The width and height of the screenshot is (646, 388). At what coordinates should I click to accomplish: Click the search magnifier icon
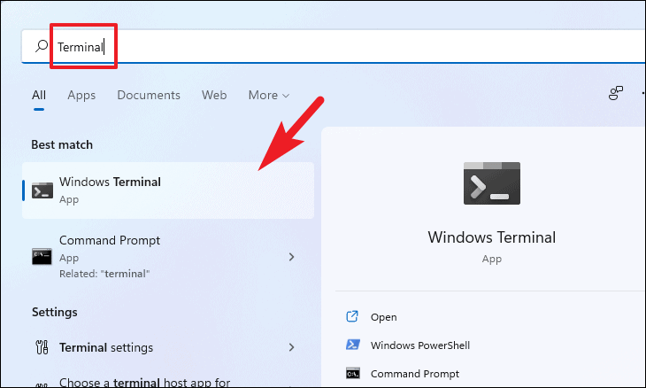(42, 46)
